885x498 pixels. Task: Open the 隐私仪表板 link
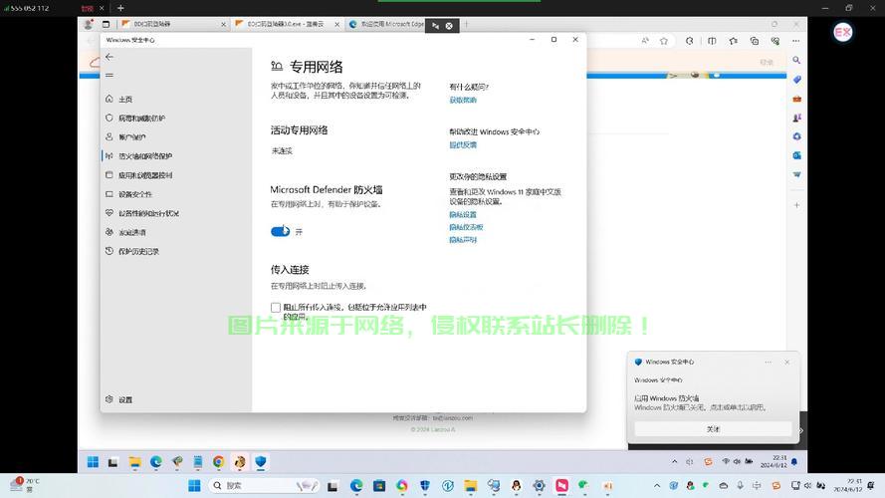466,227
